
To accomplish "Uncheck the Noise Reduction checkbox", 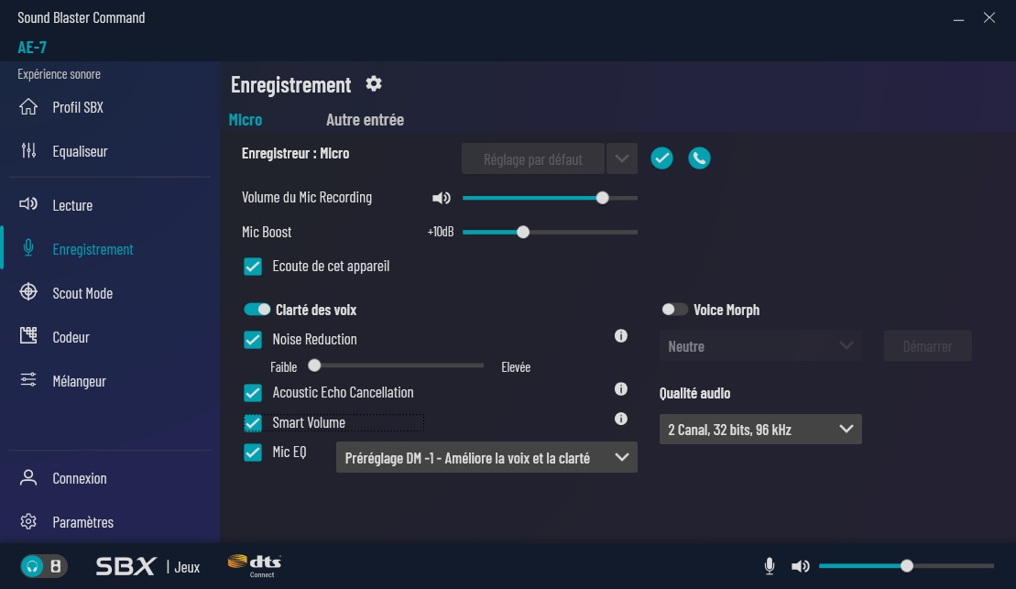I will pos(253,340).
